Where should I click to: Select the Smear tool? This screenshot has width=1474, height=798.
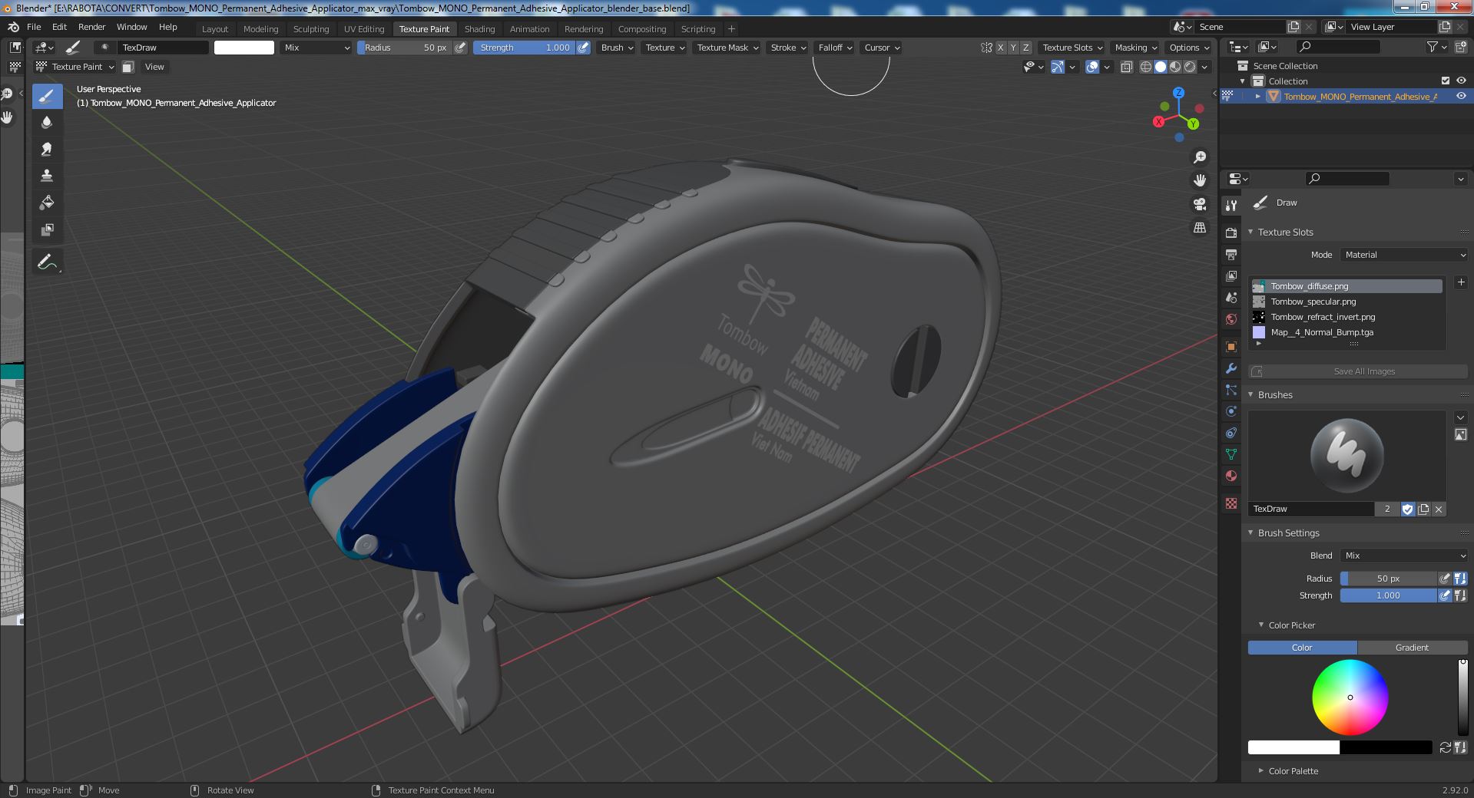[x=47, y=150]
